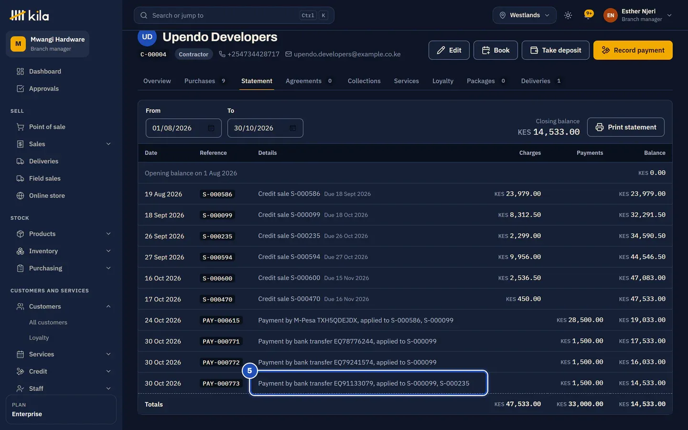Screen dimensions: 688x430
Task: Expand the Purchasing sidebar section
Action: [x=108, y=268]
